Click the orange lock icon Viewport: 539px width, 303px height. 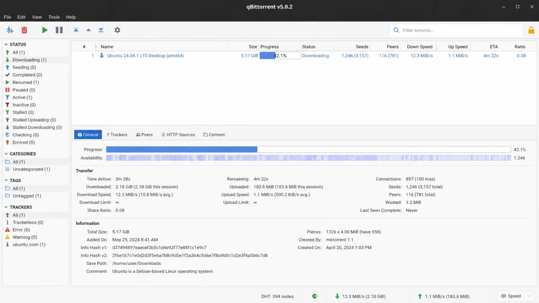coord(531,30)
